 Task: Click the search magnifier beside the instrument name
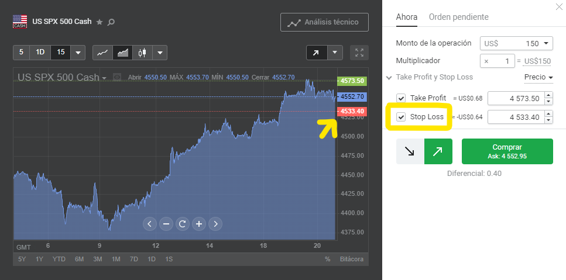(x=111, y=22)
